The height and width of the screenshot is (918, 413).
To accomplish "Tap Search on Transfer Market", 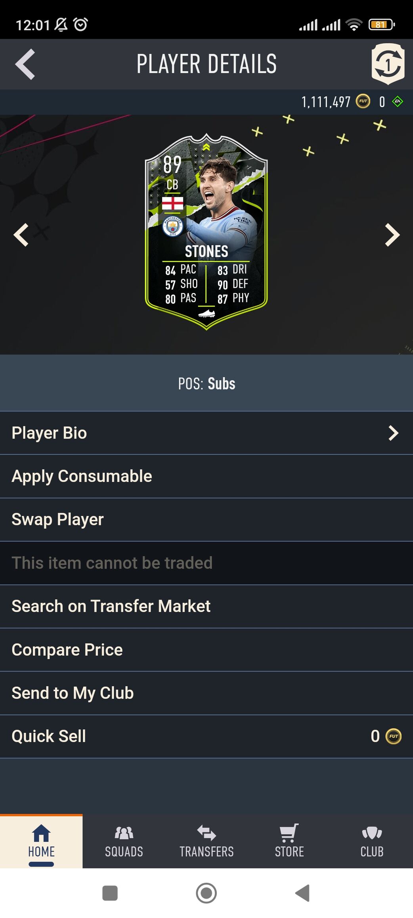I will point(206,606).
